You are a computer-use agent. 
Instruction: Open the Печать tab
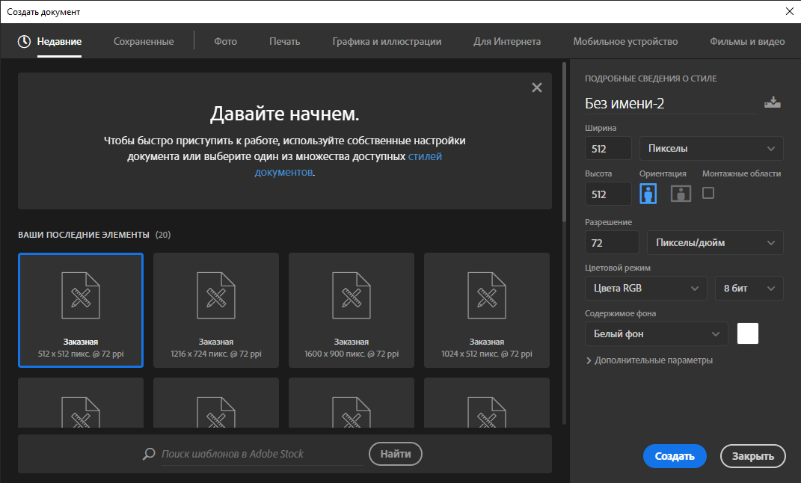284,41
